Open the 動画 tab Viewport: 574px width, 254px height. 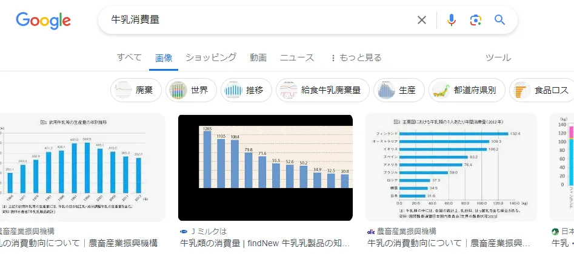pos(258,57)
